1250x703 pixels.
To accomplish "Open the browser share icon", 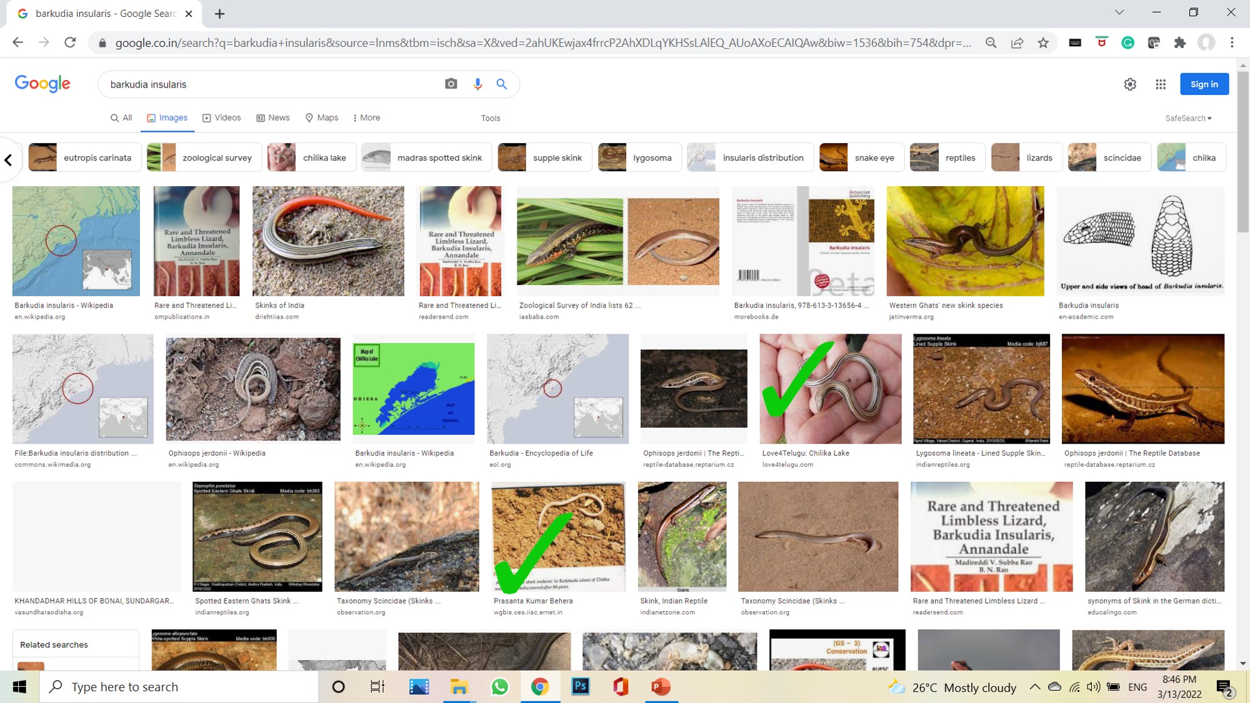I will [x=1017, y=42].
